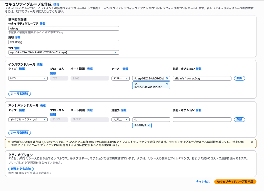Click the inbound source search field
This screenshot has height=191, width=264.
coord(151,78)
